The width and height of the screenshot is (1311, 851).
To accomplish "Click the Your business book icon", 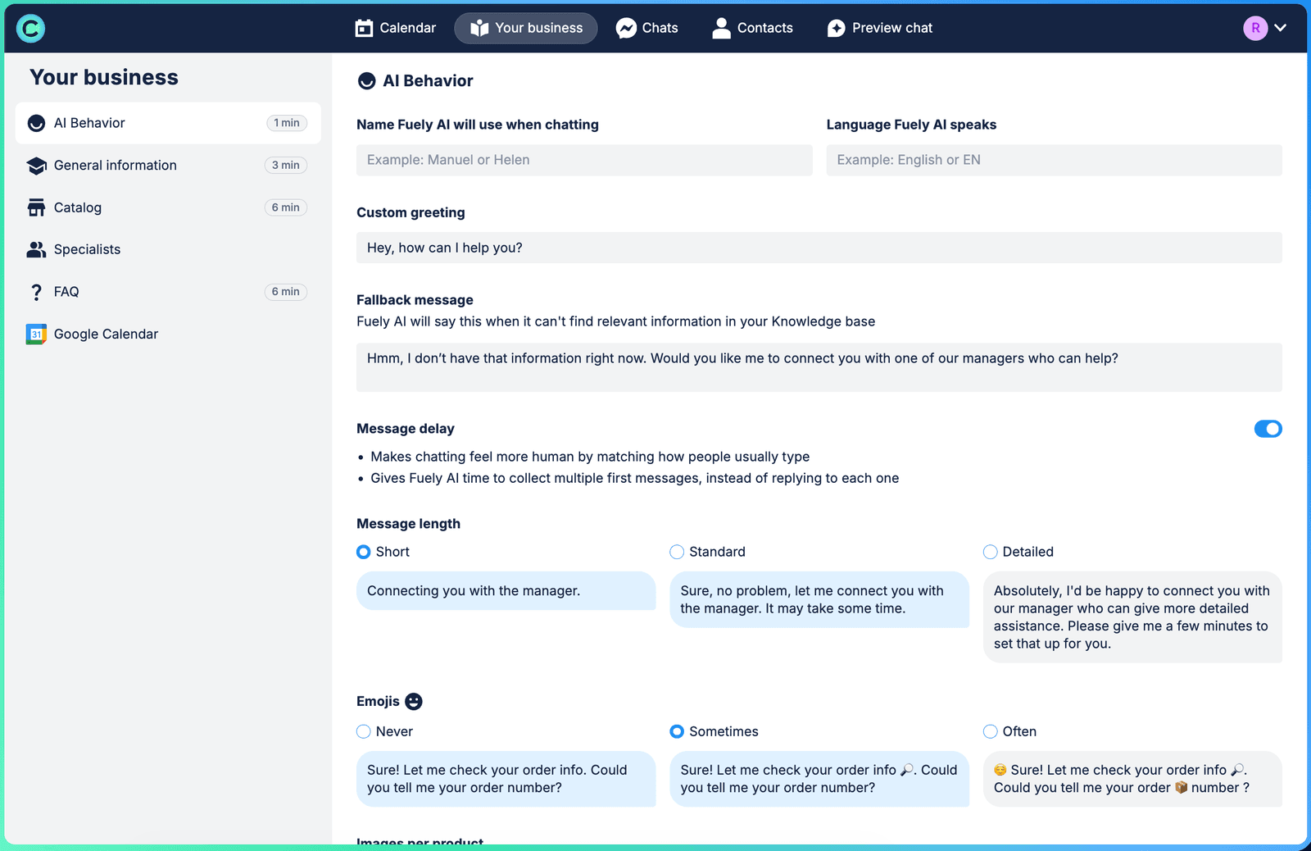I will pos(479,28).
